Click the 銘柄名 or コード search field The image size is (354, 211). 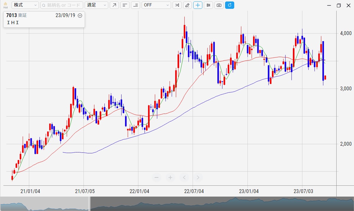[x=61, y=5]
